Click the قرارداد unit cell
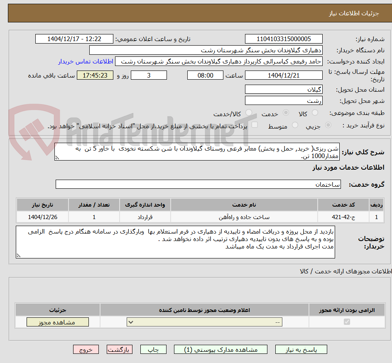The image size is (392, 363). pos(145,217)
